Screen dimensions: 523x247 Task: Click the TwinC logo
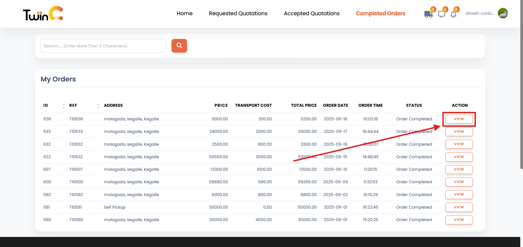[x=43, y=14]
